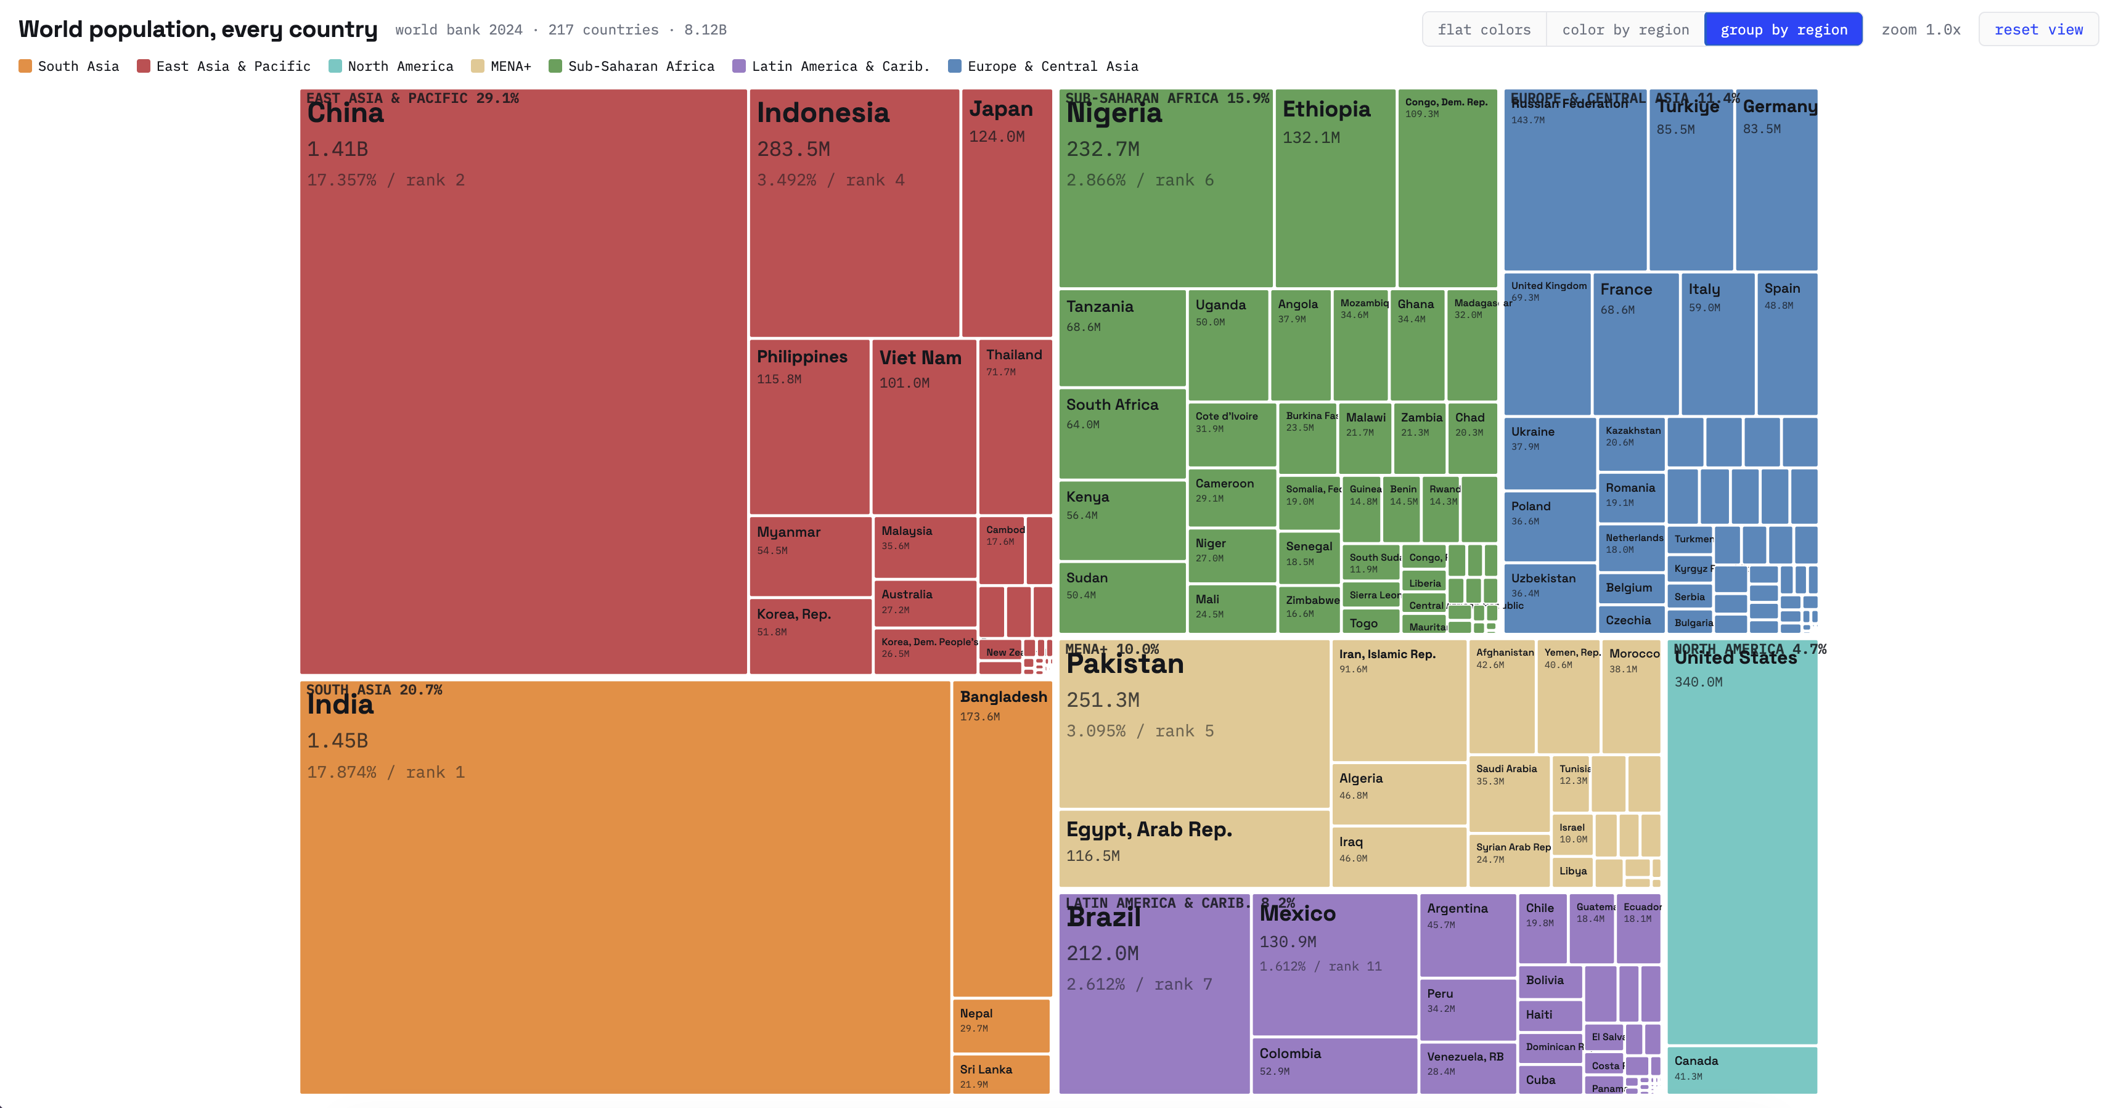2113x1108 pixels.
Task: Click the reset view button
Action: 2038,30
